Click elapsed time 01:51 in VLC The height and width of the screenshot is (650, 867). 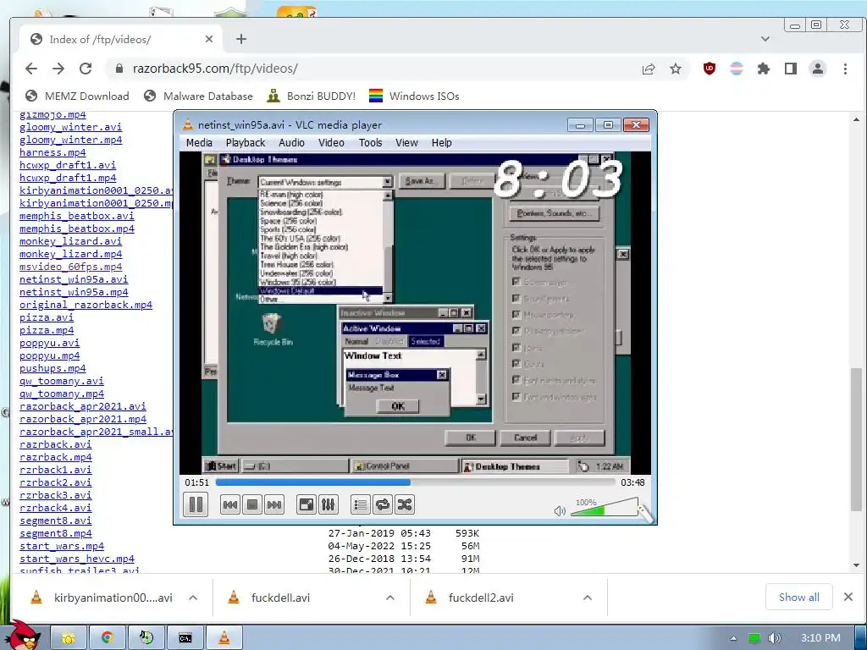[x=196, y=482]
